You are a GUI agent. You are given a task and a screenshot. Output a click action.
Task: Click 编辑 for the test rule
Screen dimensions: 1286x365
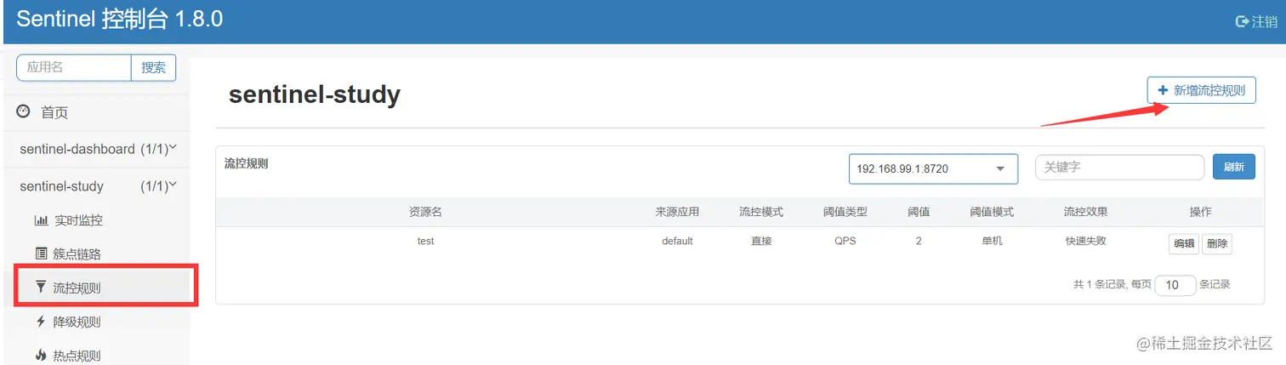point(1184,243)
